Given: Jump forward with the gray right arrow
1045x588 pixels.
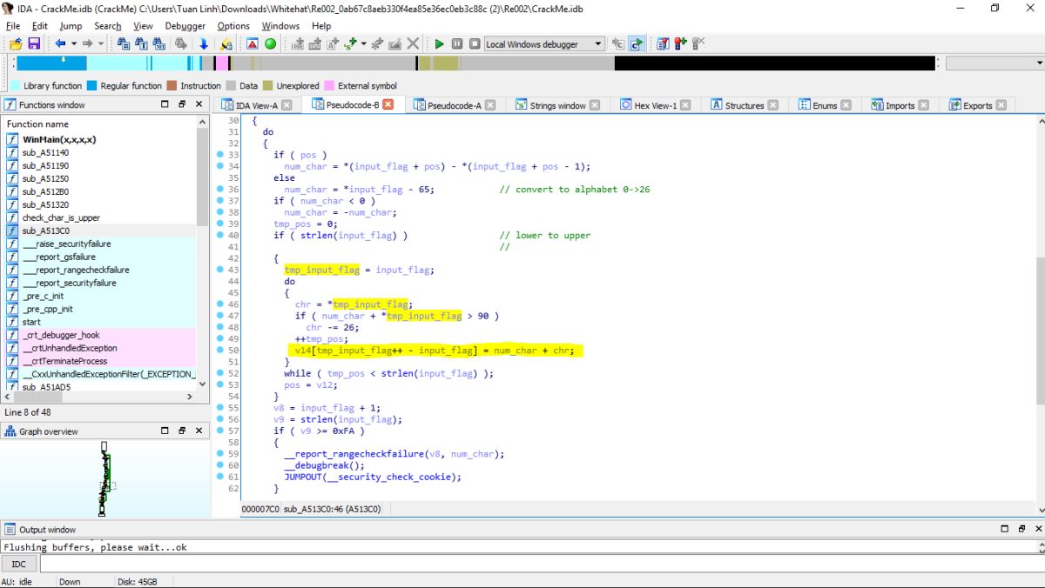Looking at the screenshot, I should tap(88, 43).
